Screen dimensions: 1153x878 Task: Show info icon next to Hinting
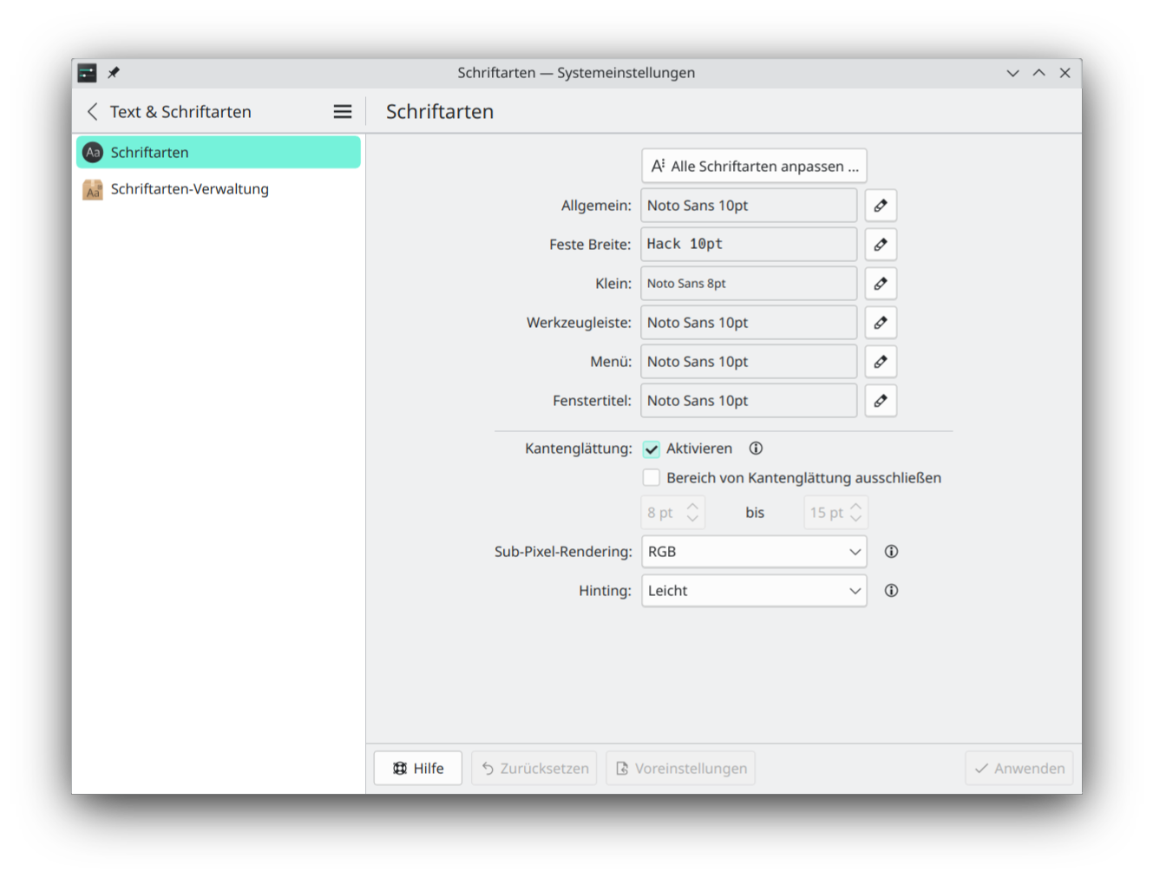click(891, 591)
